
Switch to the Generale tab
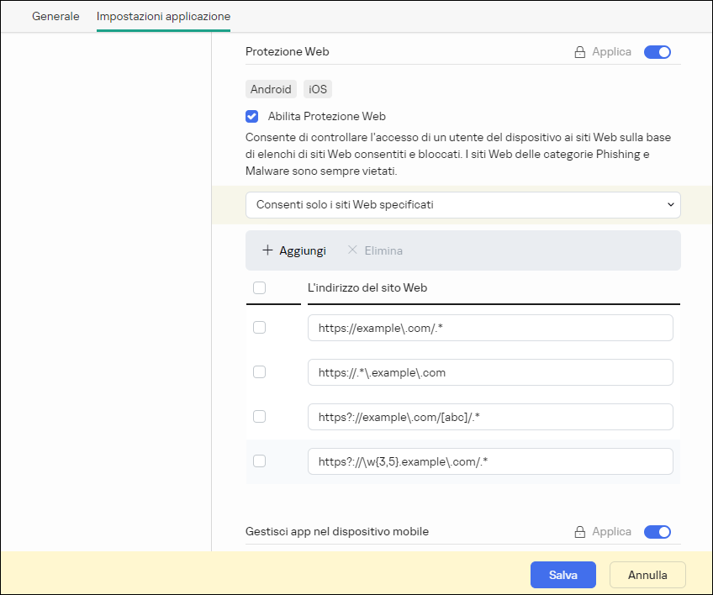point(55,16)
